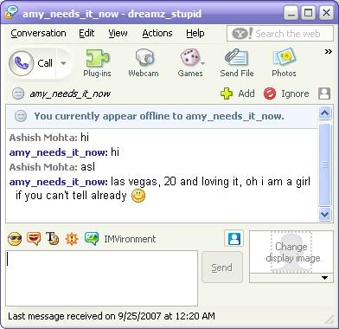Click the Send button
339x329 pixels.
point(221,268)
